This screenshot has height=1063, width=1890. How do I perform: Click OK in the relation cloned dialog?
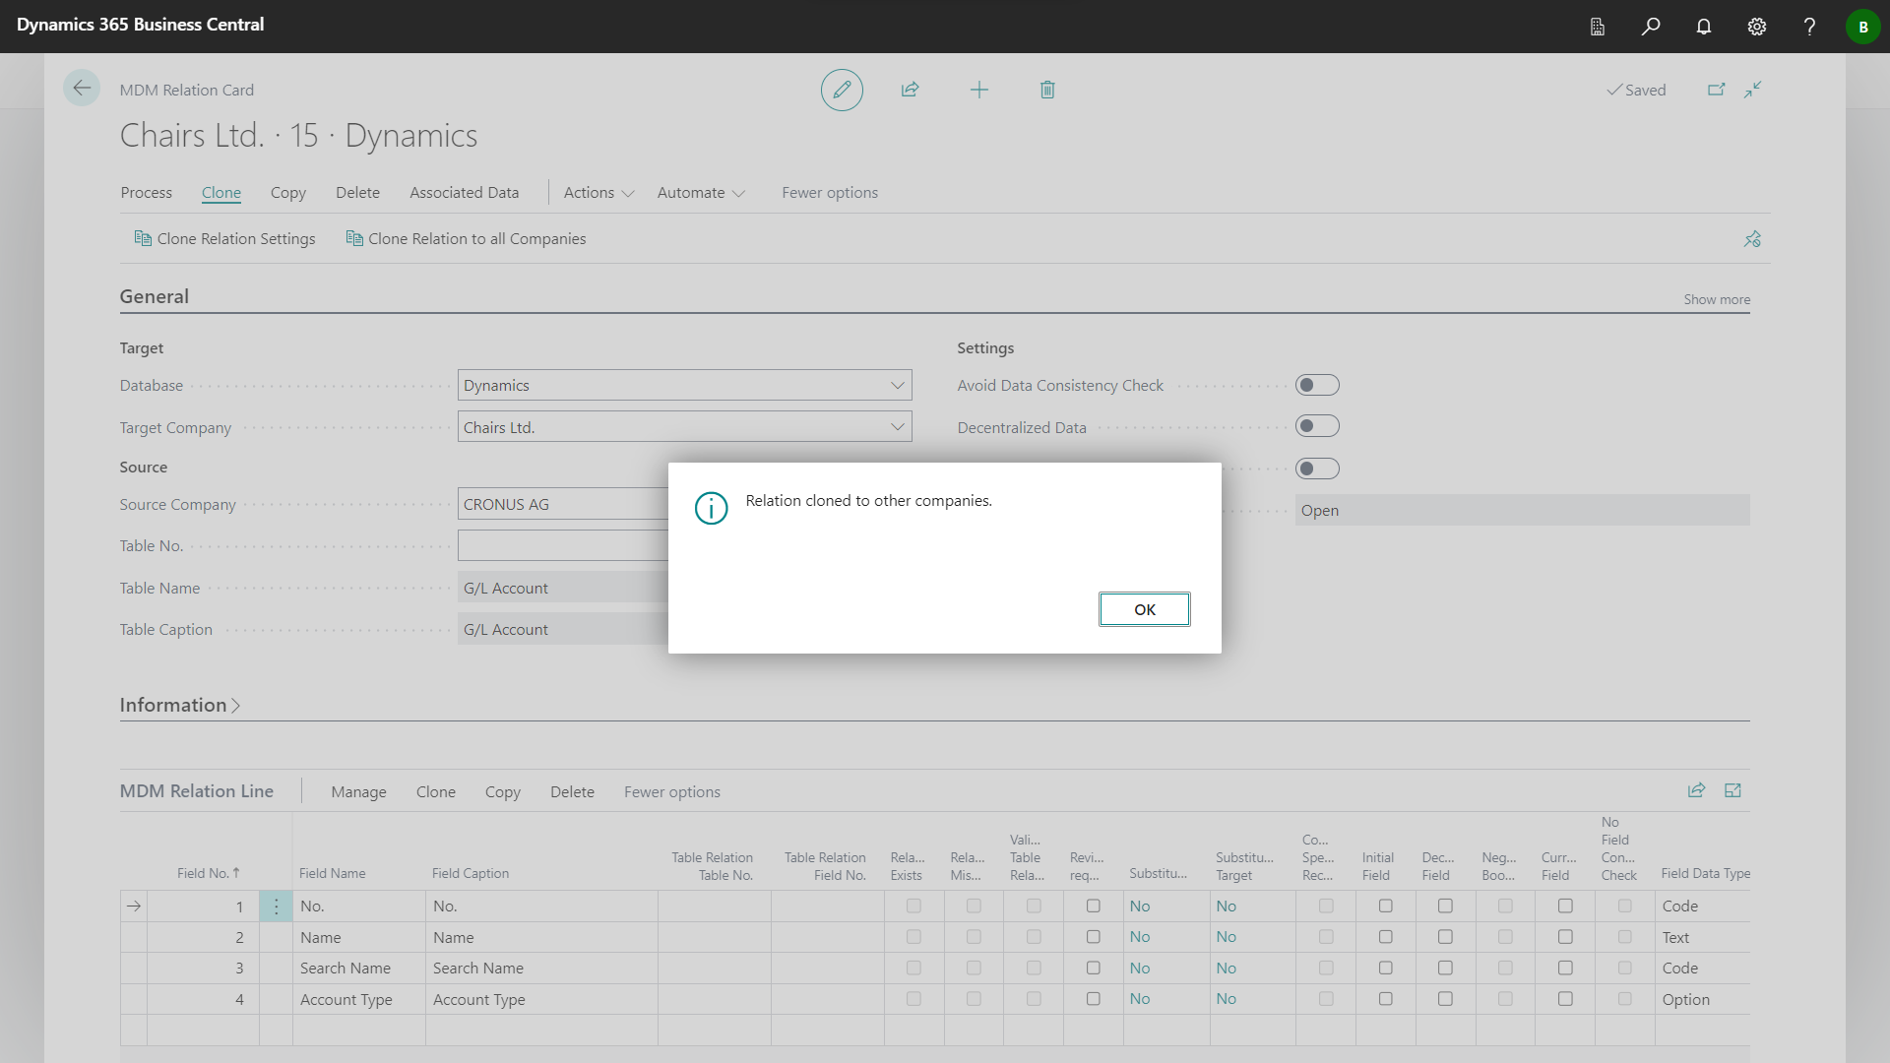1144,609
